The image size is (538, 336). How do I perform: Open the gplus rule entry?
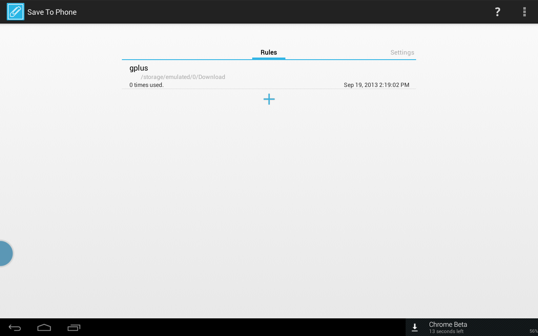tap(269, 75)
